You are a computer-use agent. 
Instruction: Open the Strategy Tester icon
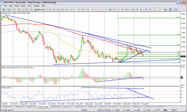click(31, 10)
